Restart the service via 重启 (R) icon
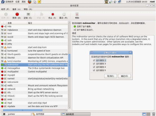The image size is (156, 116). pos(64,14)
